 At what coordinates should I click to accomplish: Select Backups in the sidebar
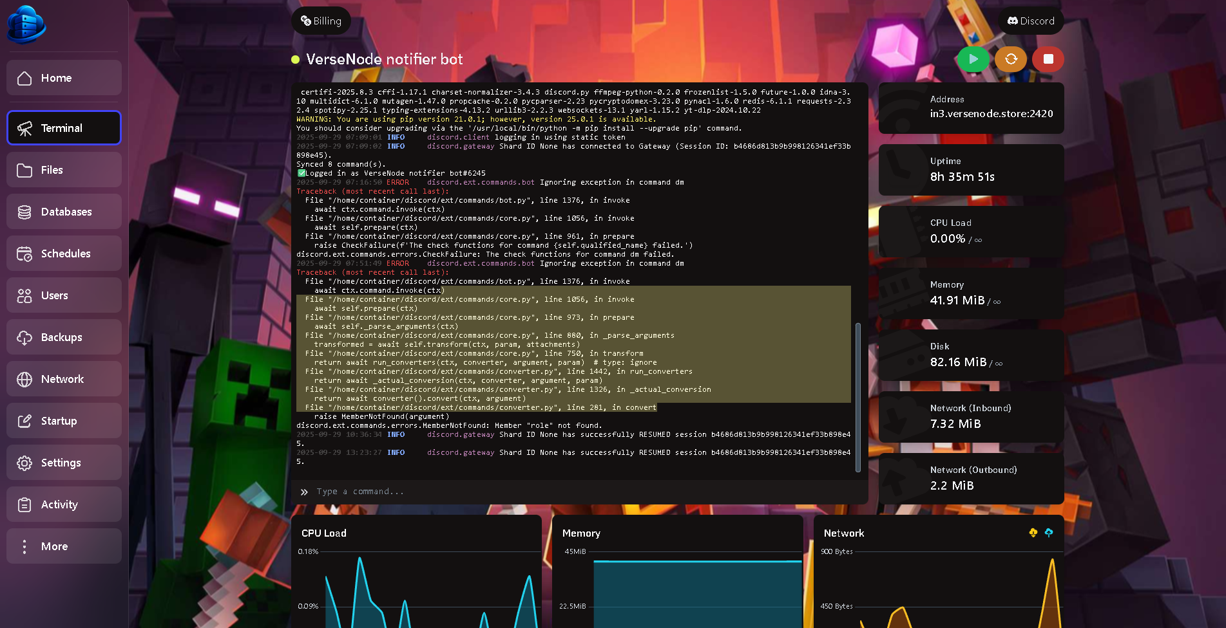point(64,337)
